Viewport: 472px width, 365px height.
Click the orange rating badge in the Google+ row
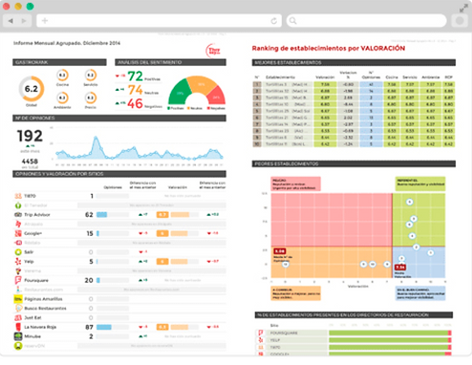[162, 233]
